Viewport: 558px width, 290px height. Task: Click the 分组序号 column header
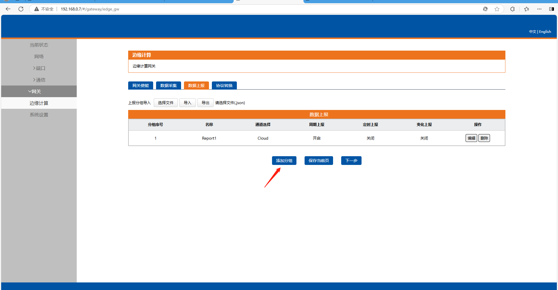point(155,124)
